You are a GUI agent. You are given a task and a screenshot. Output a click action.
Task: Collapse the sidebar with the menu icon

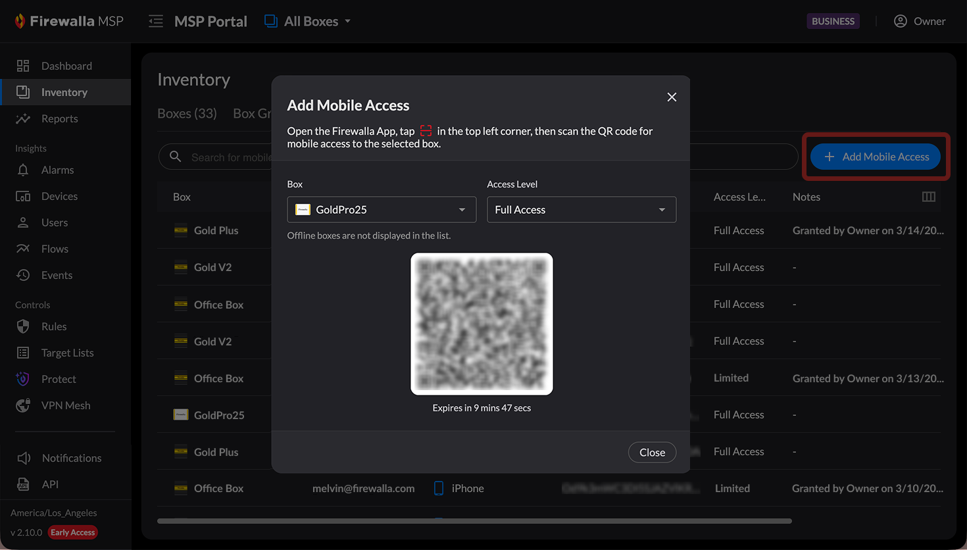156,21
